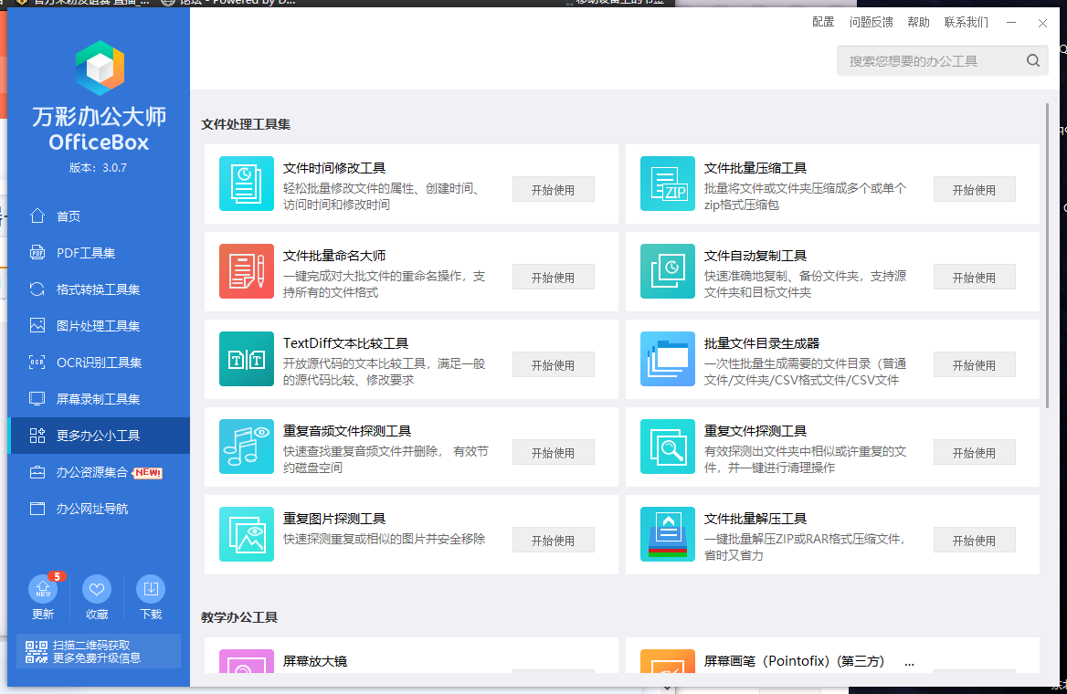1067x694 pixels.
Task: Start 批量文件目录生成器 with 开始使用
Action: [x=974, y=364]
